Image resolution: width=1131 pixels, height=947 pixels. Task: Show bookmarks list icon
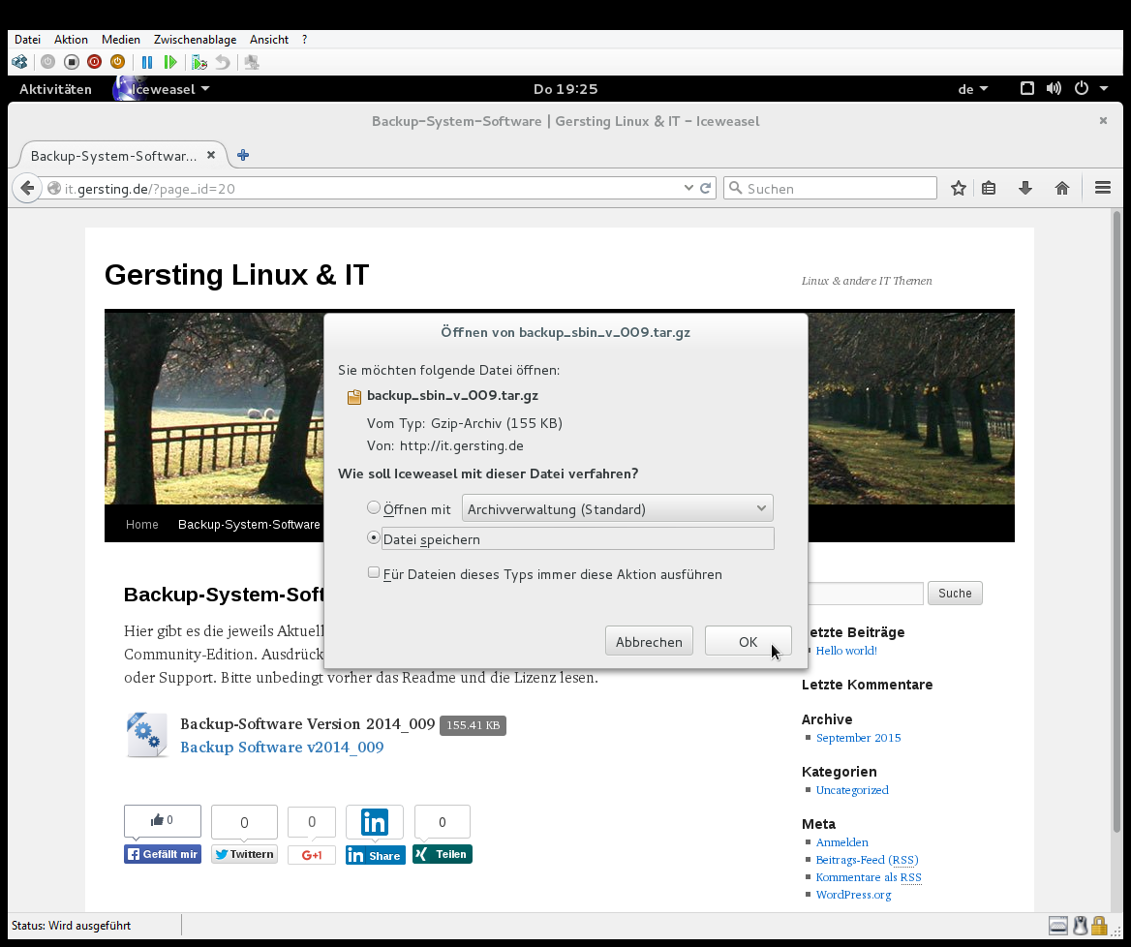(x=989, y=188)
